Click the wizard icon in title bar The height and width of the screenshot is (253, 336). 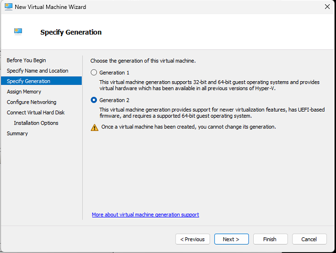(8, 7)
